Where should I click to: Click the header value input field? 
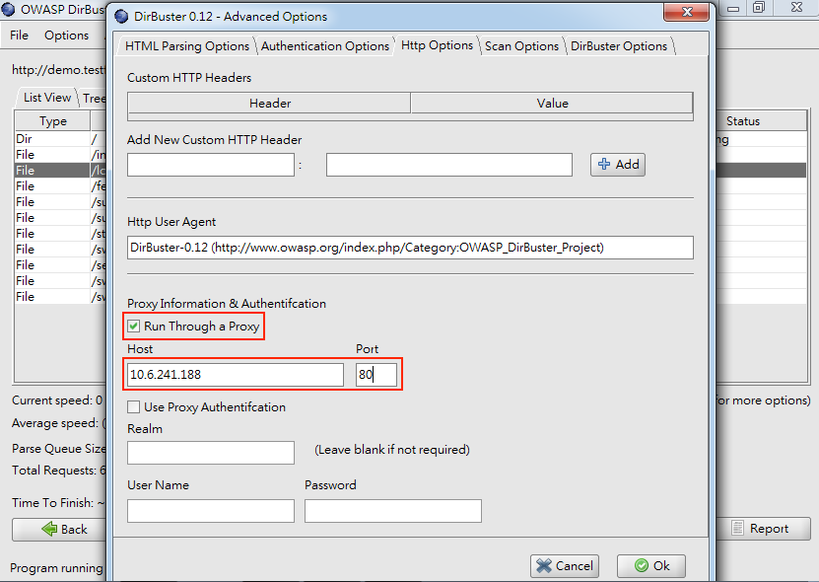point(449,165)
